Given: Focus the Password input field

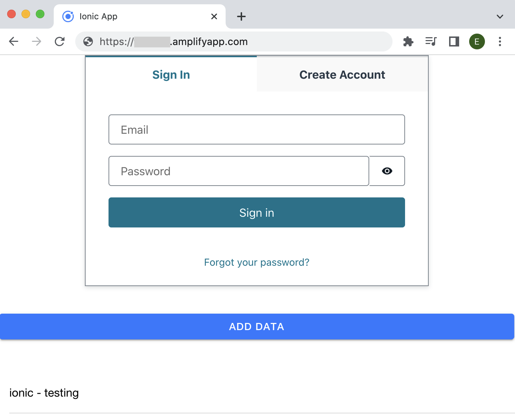Looking at the screenshot, I should pyautogui.click(x=239, y=171).
